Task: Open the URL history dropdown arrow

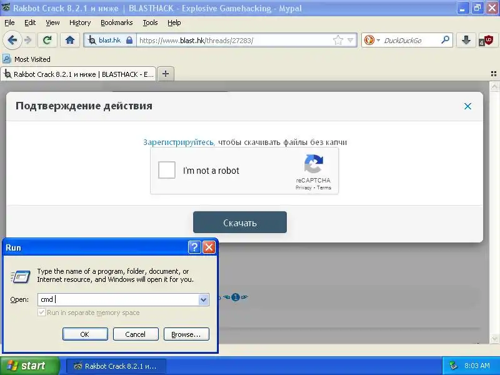Action: [x=351, y=40]
